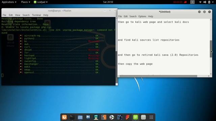216x121 pixels.
Task: Expand the system menu arrow at top right
Action: 213,2
